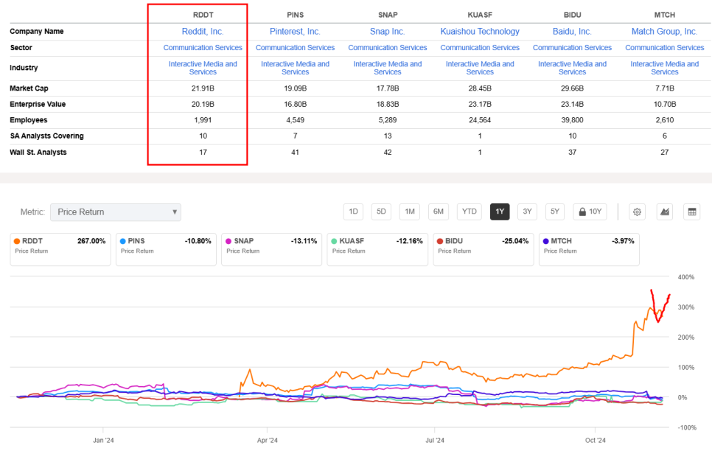Select the 3Y time range

(527, 211)
